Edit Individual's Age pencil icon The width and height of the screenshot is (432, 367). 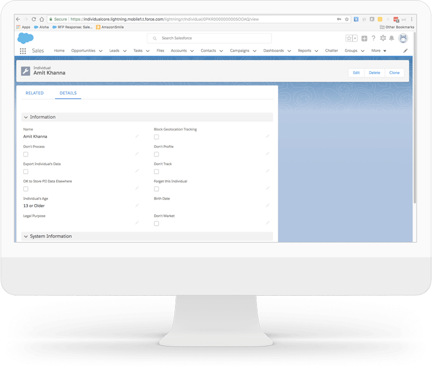coord(137,206)
